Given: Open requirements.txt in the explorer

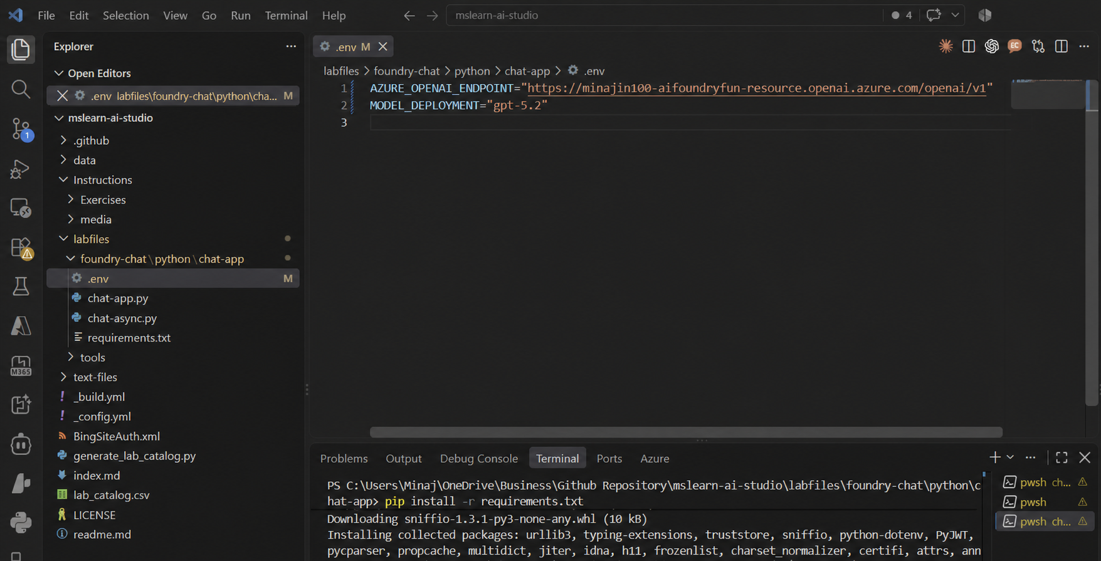Looking at the screenshot, I should point(129,338).
